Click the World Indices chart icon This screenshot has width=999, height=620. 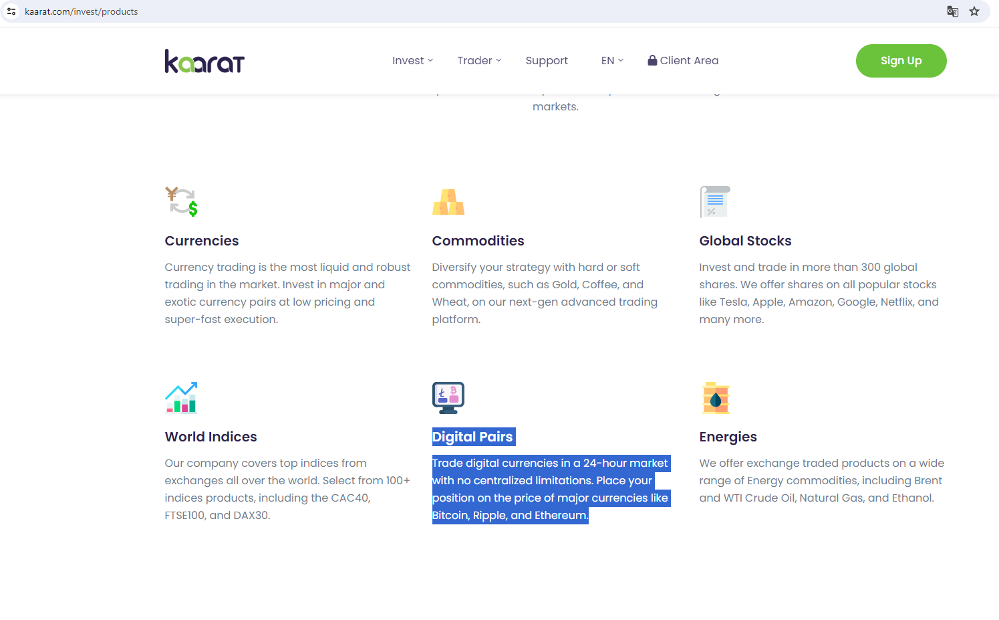[x=181, y=397]
